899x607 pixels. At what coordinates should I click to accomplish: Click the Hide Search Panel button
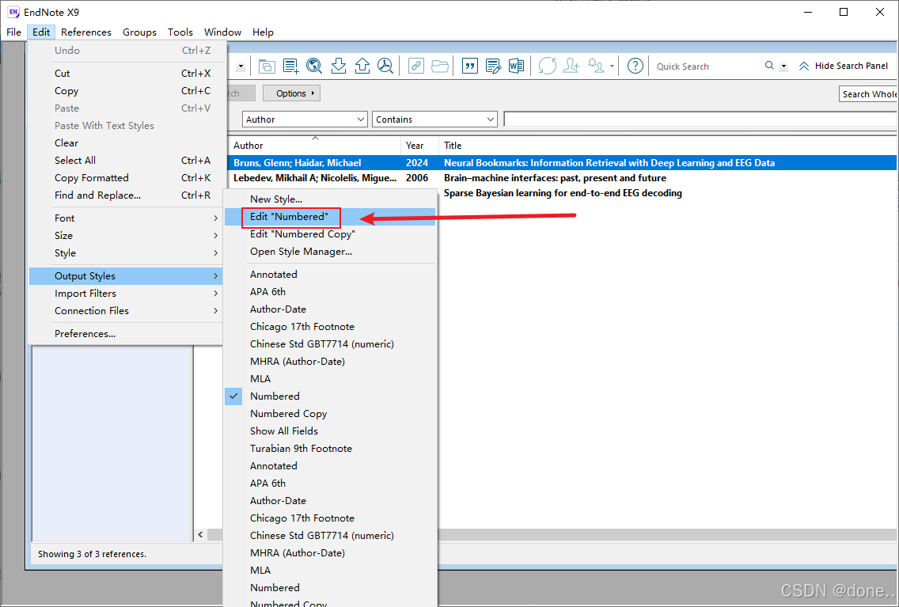click(844, 66)
